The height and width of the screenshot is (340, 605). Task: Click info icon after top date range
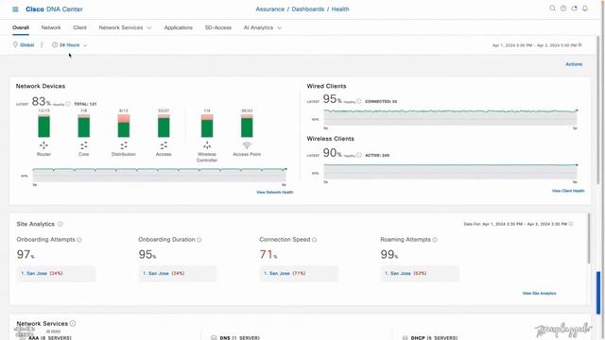[579, 45]
